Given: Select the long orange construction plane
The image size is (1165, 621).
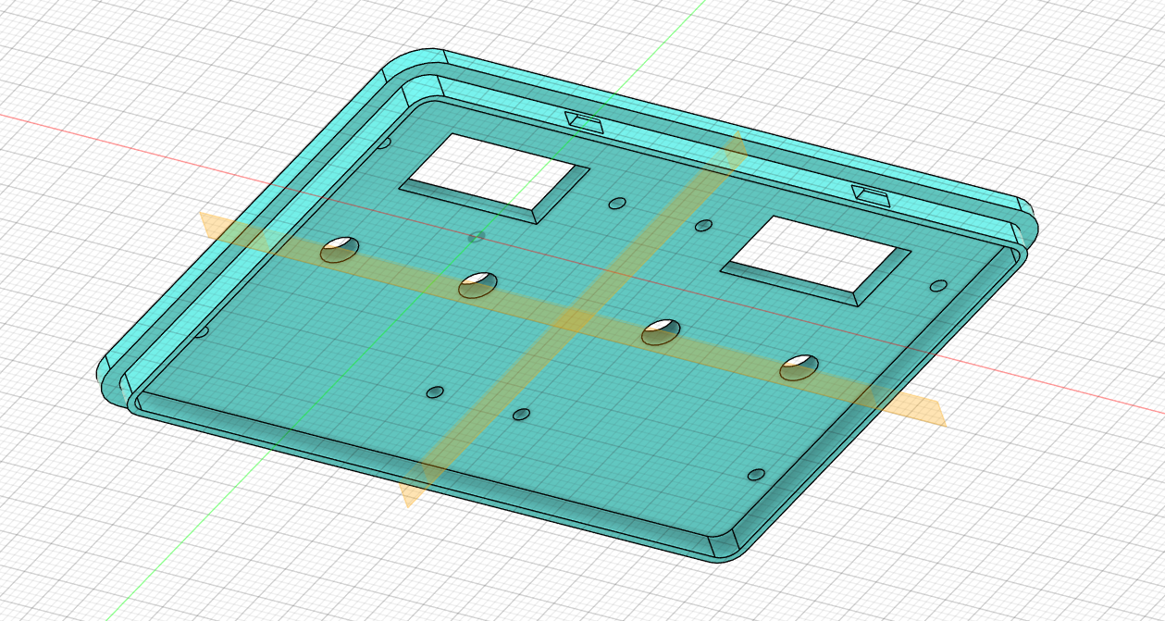Looking at the screenshot, I should click(572, 319).
